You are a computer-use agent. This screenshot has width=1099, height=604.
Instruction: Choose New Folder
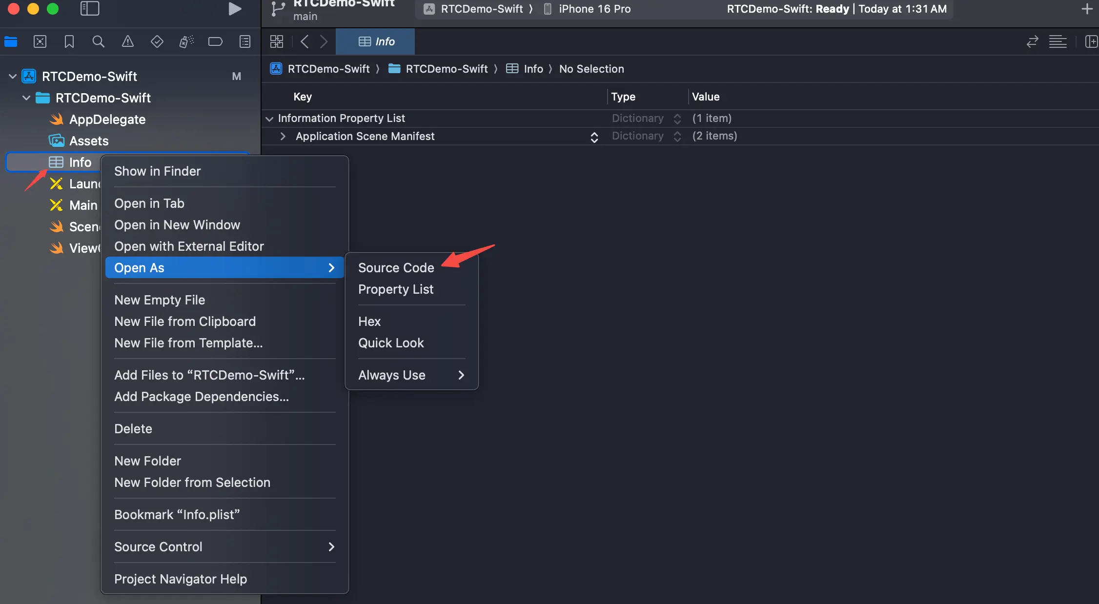click(224, 461)
